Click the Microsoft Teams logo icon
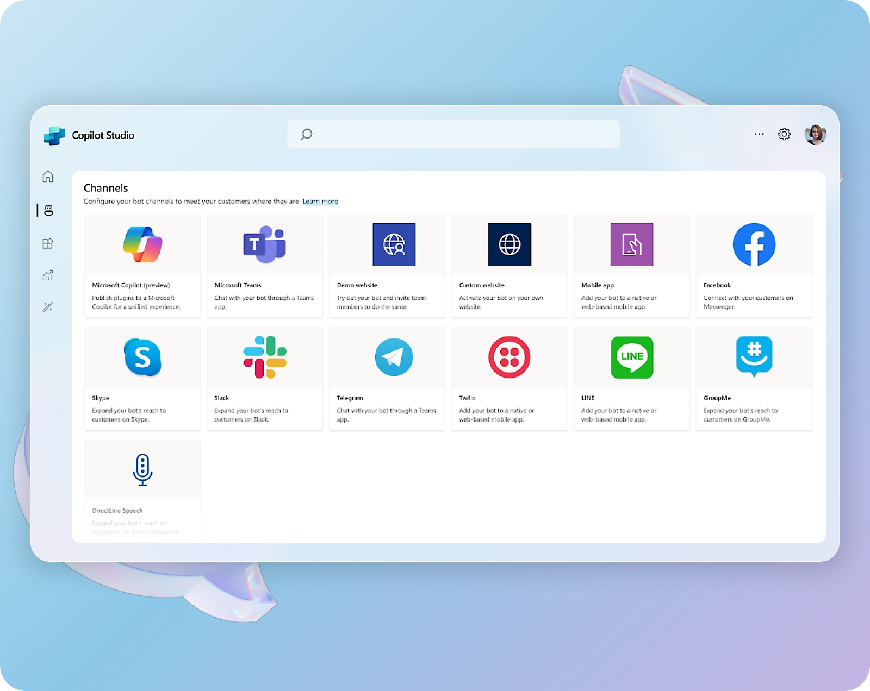 point(264,244)
